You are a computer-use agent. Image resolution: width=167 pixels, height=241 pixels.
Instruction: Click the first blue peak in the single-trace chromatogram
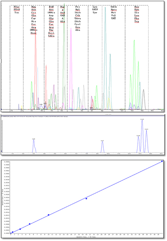click(34, 146)
